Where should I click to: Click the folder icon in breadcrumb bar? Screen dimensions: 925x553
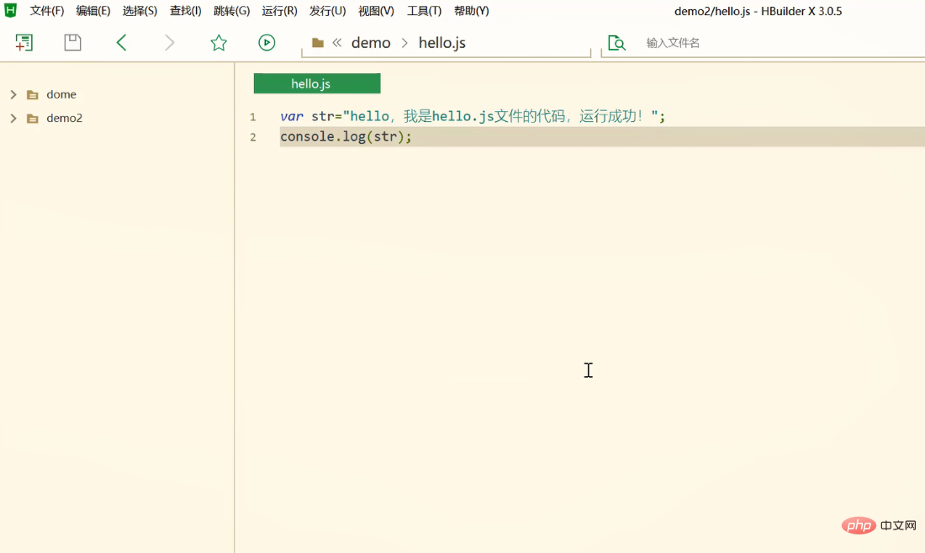click(317, 42)
